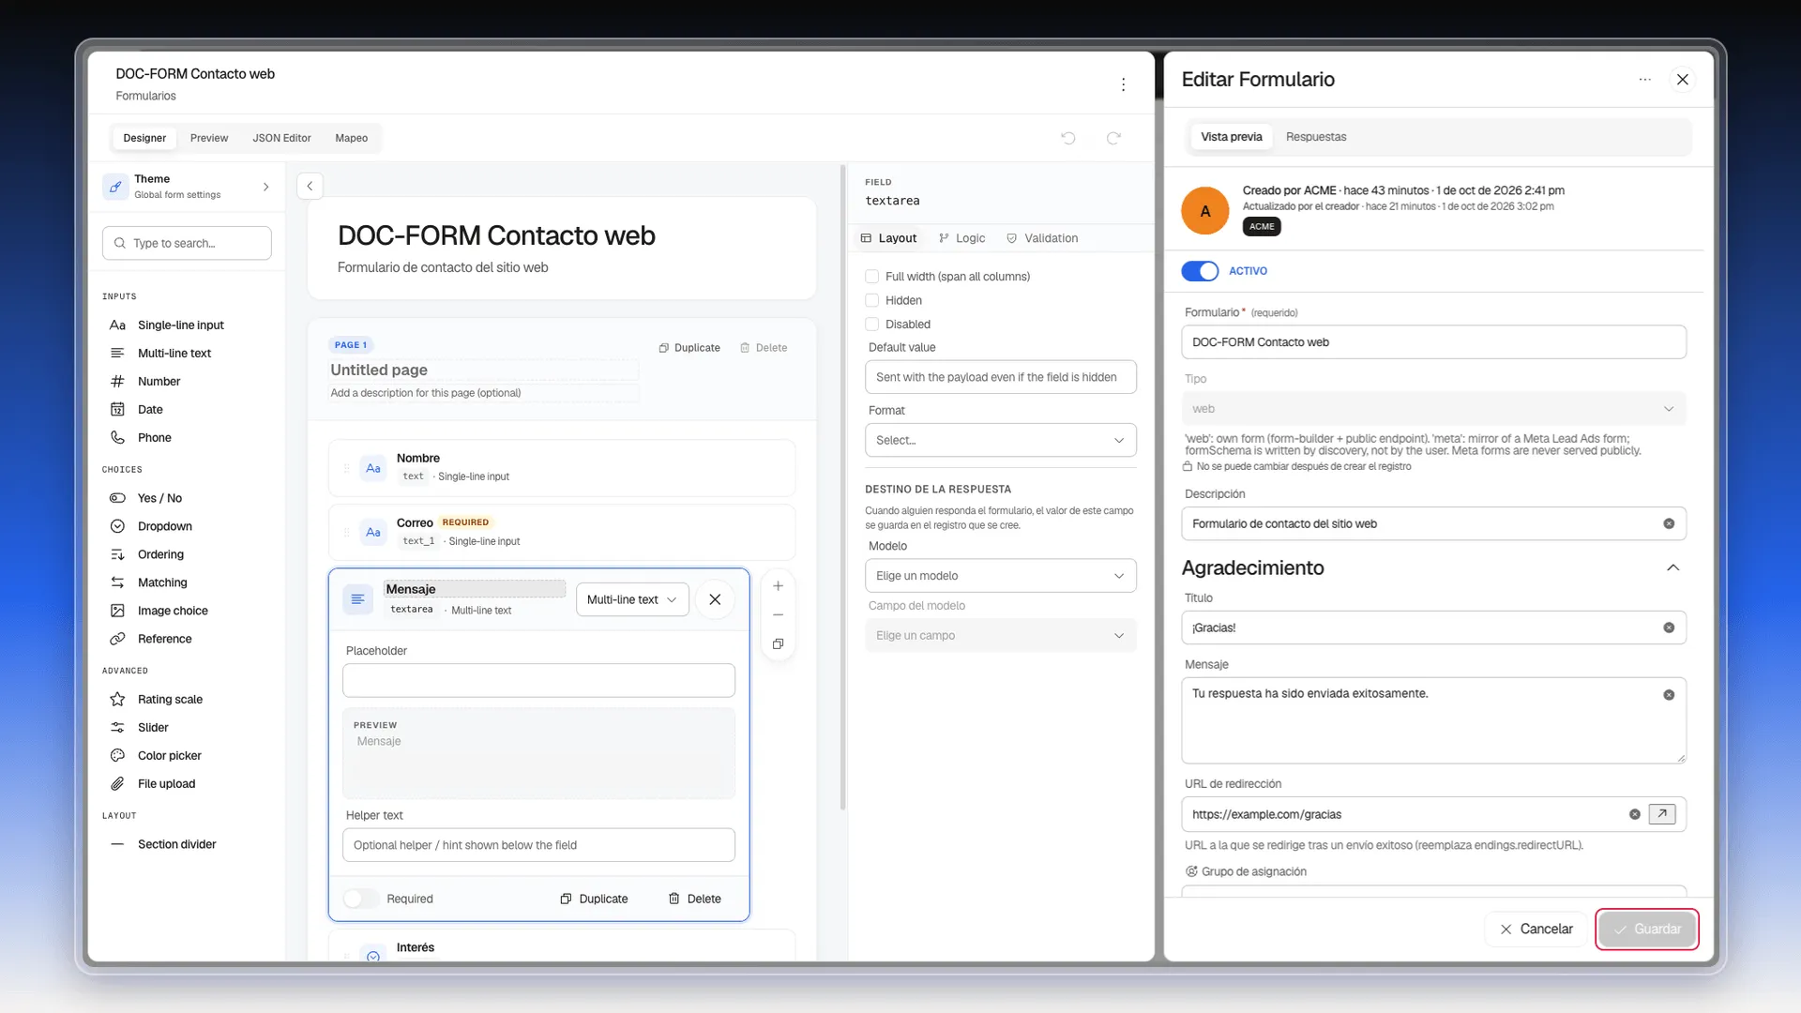Viewport: 1801px width, 1013px height.
Task: Switch to the Preview tab
Action: [x=209, y=138]
